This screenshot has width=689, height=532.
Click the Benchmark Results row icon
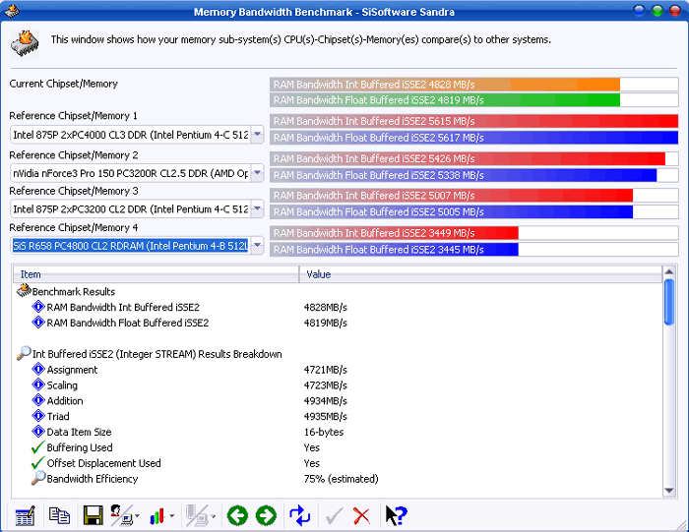[x=24, y=290]
